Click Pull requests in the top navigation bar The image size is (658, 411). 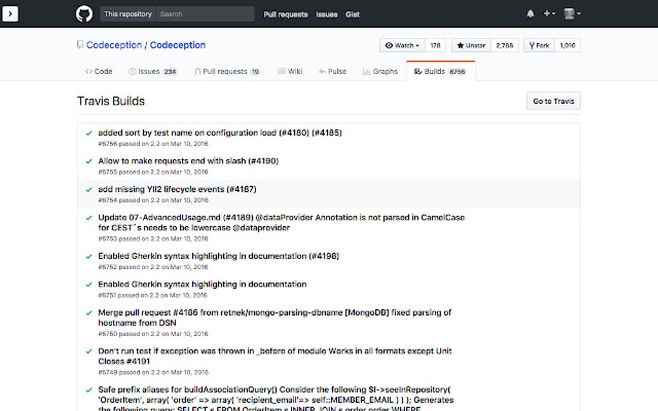click(x=285, y=14)
